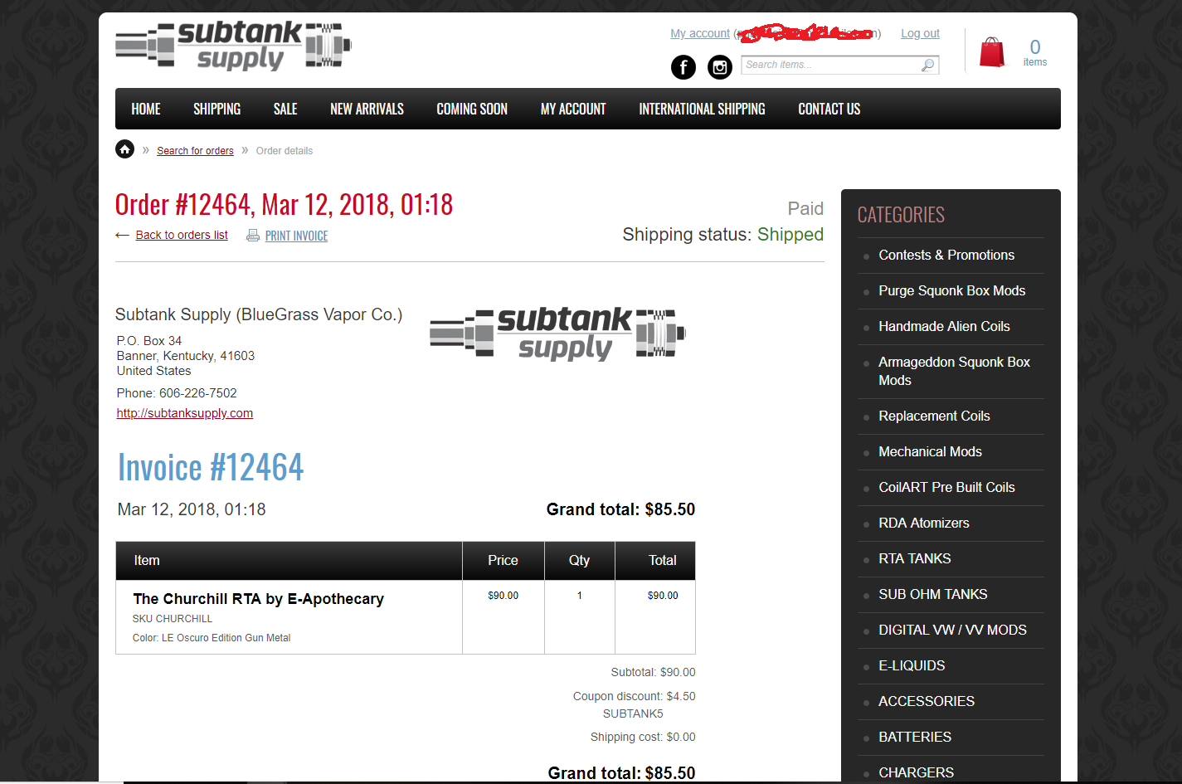The height and width of the screenshot is (784, 1182).
Task: Open the Search for orders breadcrumb
Action: pyautogui.click(x=195, y=151)
